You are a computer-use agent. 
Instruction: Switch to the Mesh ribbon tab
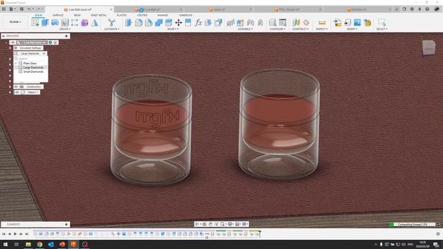[x=77, y=15]
